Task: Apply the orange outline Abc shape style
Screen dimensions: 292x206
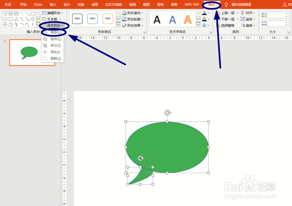Action: point(108,19)
